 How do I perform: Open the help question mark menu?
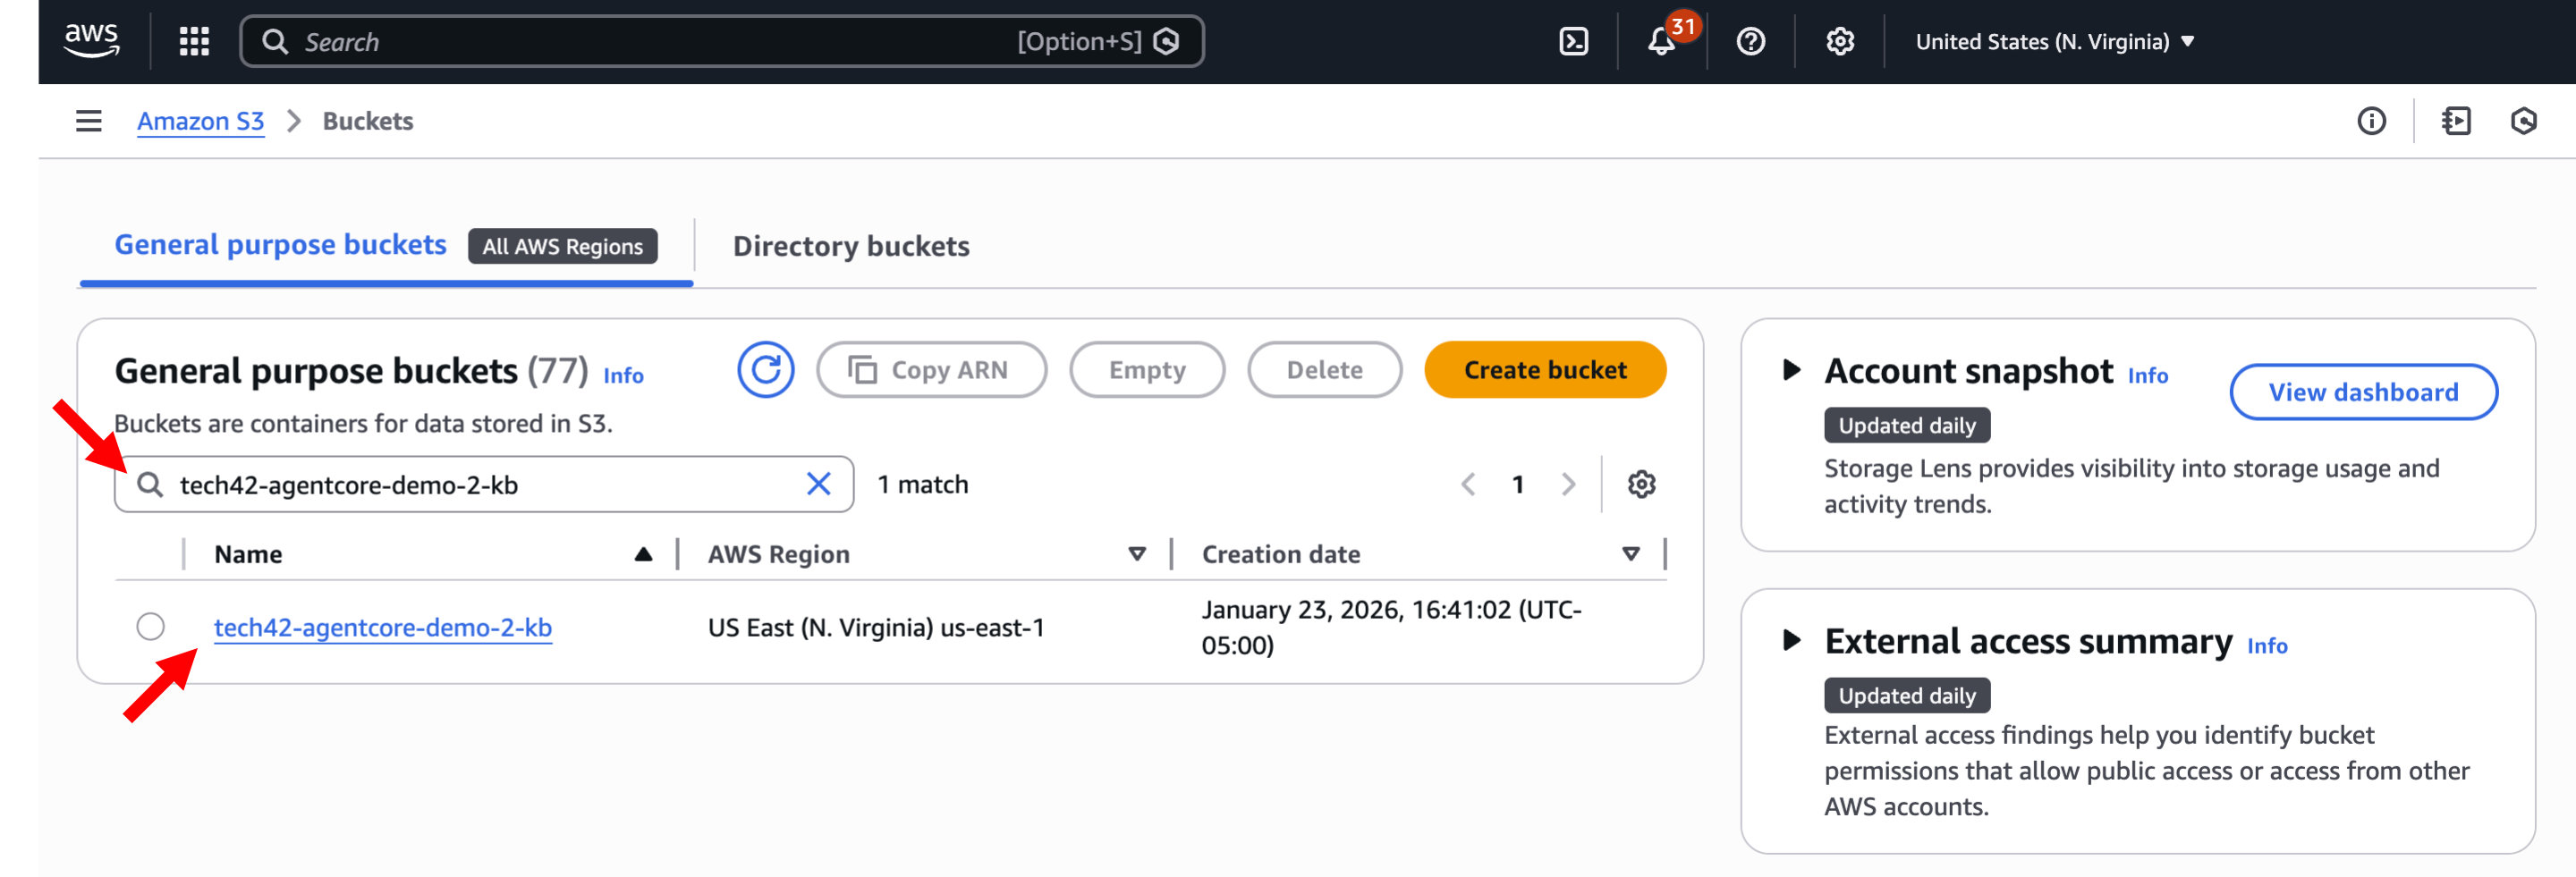pyautogui.click(x=1750, y=41)
